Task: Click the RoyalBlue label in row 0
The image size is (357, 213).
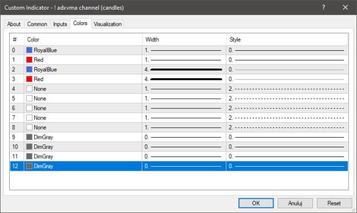Action: [x=45, y=50]
